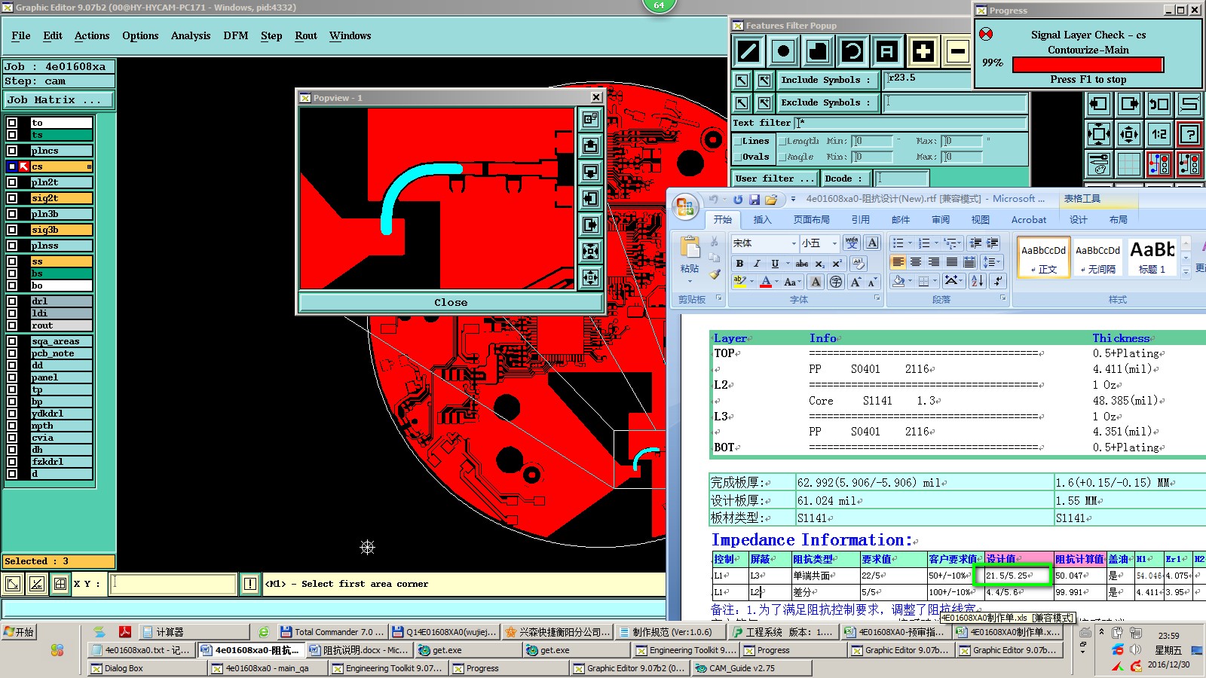Right-align paragraph in Word
Image resolution: width=1206 pixels, height=678 pixels.
934,262
